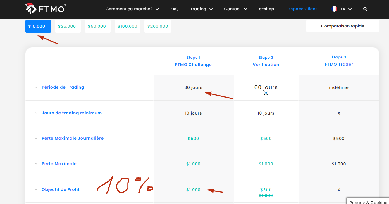Click the Perte Maximale label

(x=59, y=164)
